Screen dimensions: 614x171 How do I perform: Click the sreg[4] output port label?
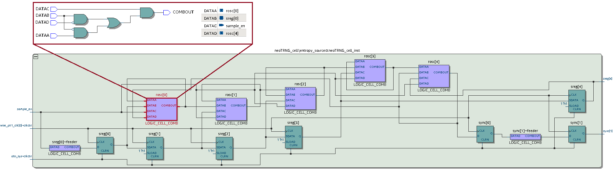pos(608,79)
